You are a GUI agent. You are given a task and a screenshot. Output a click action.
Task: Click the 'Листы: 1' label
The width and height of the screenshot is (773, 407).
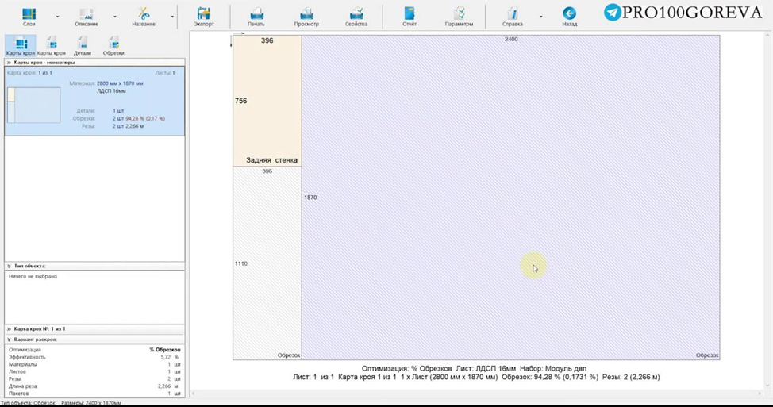pos(165,73)
